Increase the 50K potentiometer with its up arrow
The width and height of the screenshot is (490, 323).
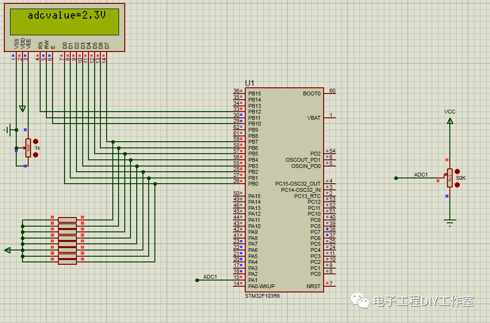[x=457, y=171]
